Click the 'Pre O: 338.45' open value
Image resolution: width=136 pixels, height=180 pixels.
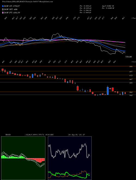point(85,6)
